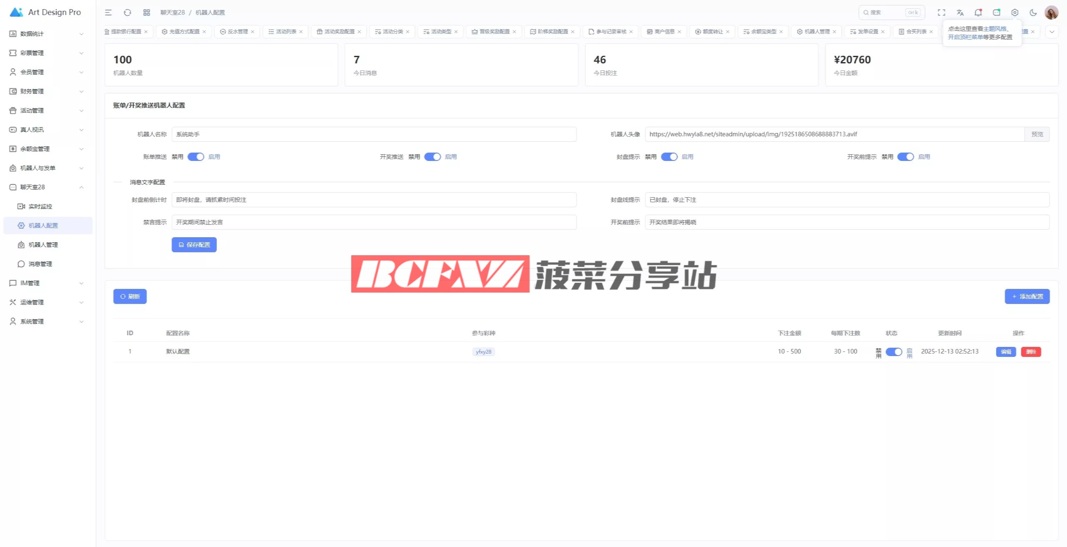Viewport: 1067px width, 547px height.
Task: Disable the 默认配置 row status switch
Action: pyautogui.click(x=894, y=352)
